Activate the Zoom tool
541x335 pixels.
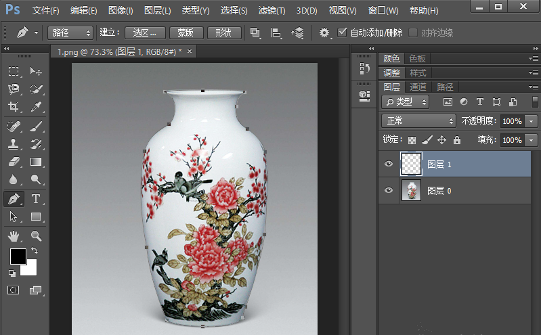[36, 236]
